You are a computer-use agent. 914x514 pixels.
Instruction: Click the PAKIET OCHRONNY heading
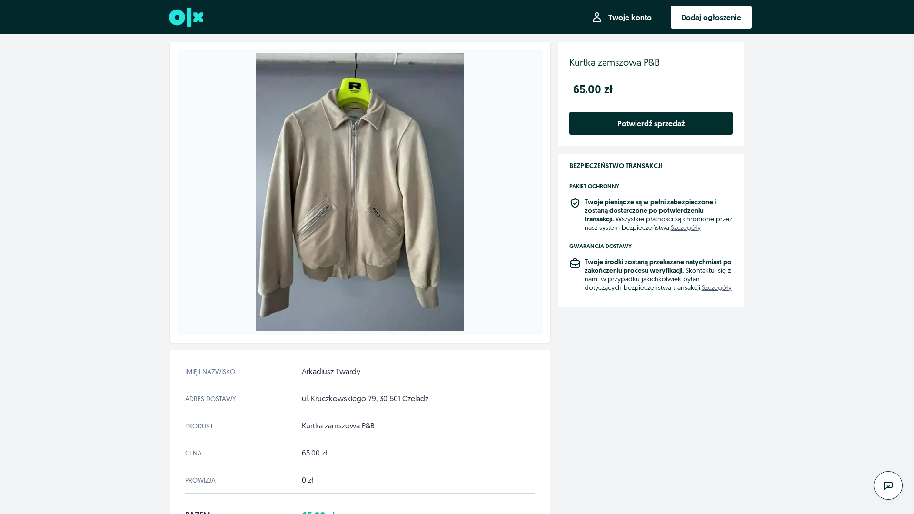(594, 186)
